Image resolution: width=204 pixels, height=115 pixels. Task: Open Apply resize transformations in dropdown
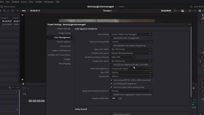click(x=131, y=91)
